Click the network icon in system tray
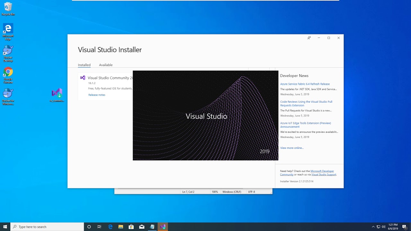 pyautogui.click(x=378, y=227)
